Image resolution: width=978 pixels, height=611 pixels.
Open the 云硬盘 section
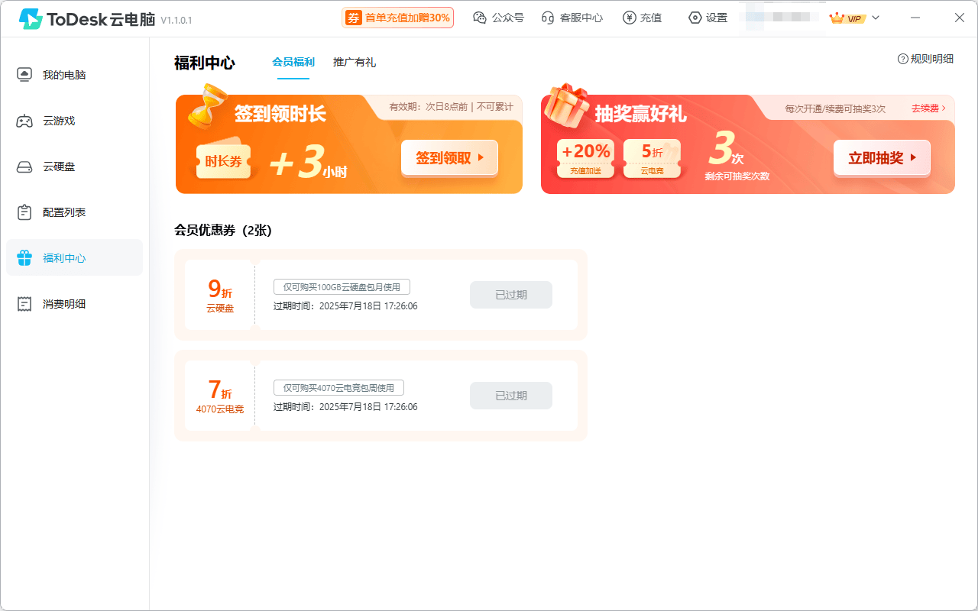[65, 166]
